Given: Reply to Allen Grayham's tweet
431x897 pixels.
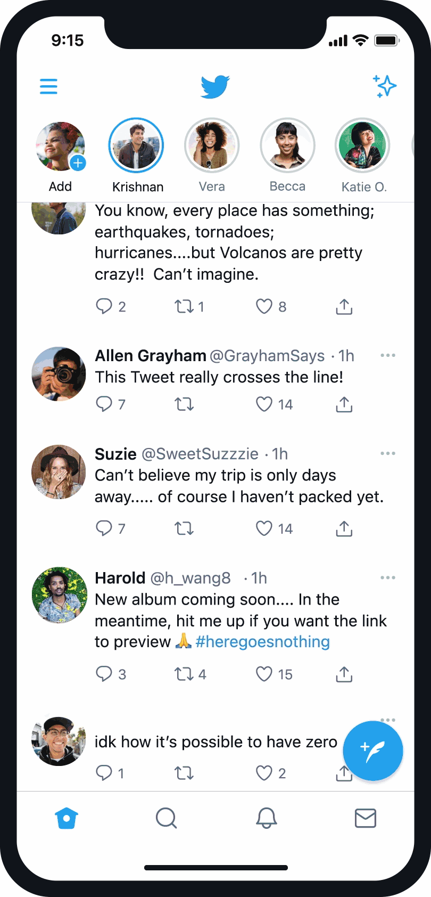Looking at the screenshot, I should coord(104,404).
